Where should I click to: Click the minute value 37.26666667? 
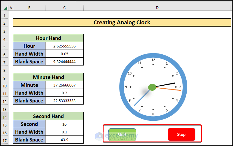click(64, 85)
